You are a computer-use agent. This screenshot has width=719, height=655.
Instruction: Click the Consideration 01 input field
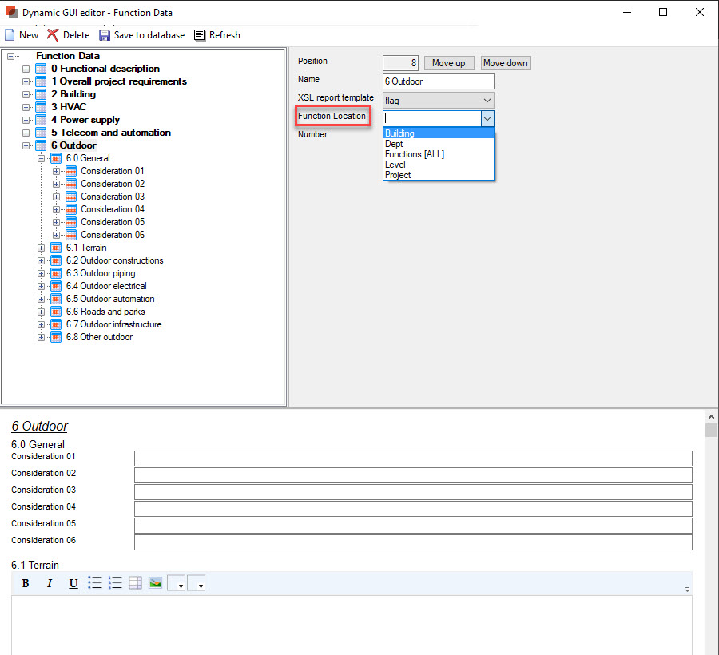(412, 458)
